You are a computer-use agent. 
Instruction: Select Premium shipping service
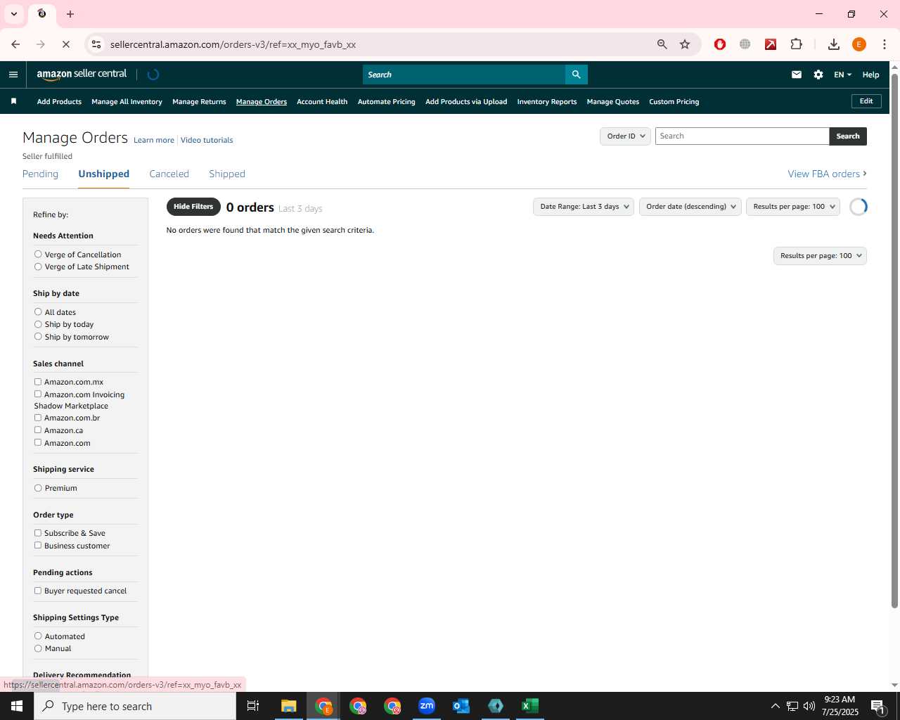(38, 487)
